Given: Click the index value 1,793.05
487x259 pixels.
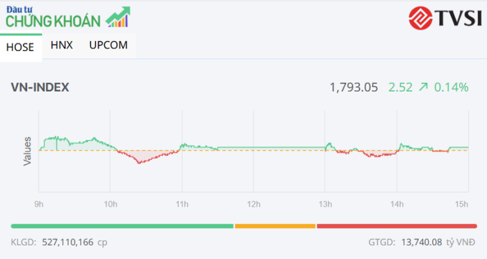Looking at the screenshot, I should click(354, 87).
